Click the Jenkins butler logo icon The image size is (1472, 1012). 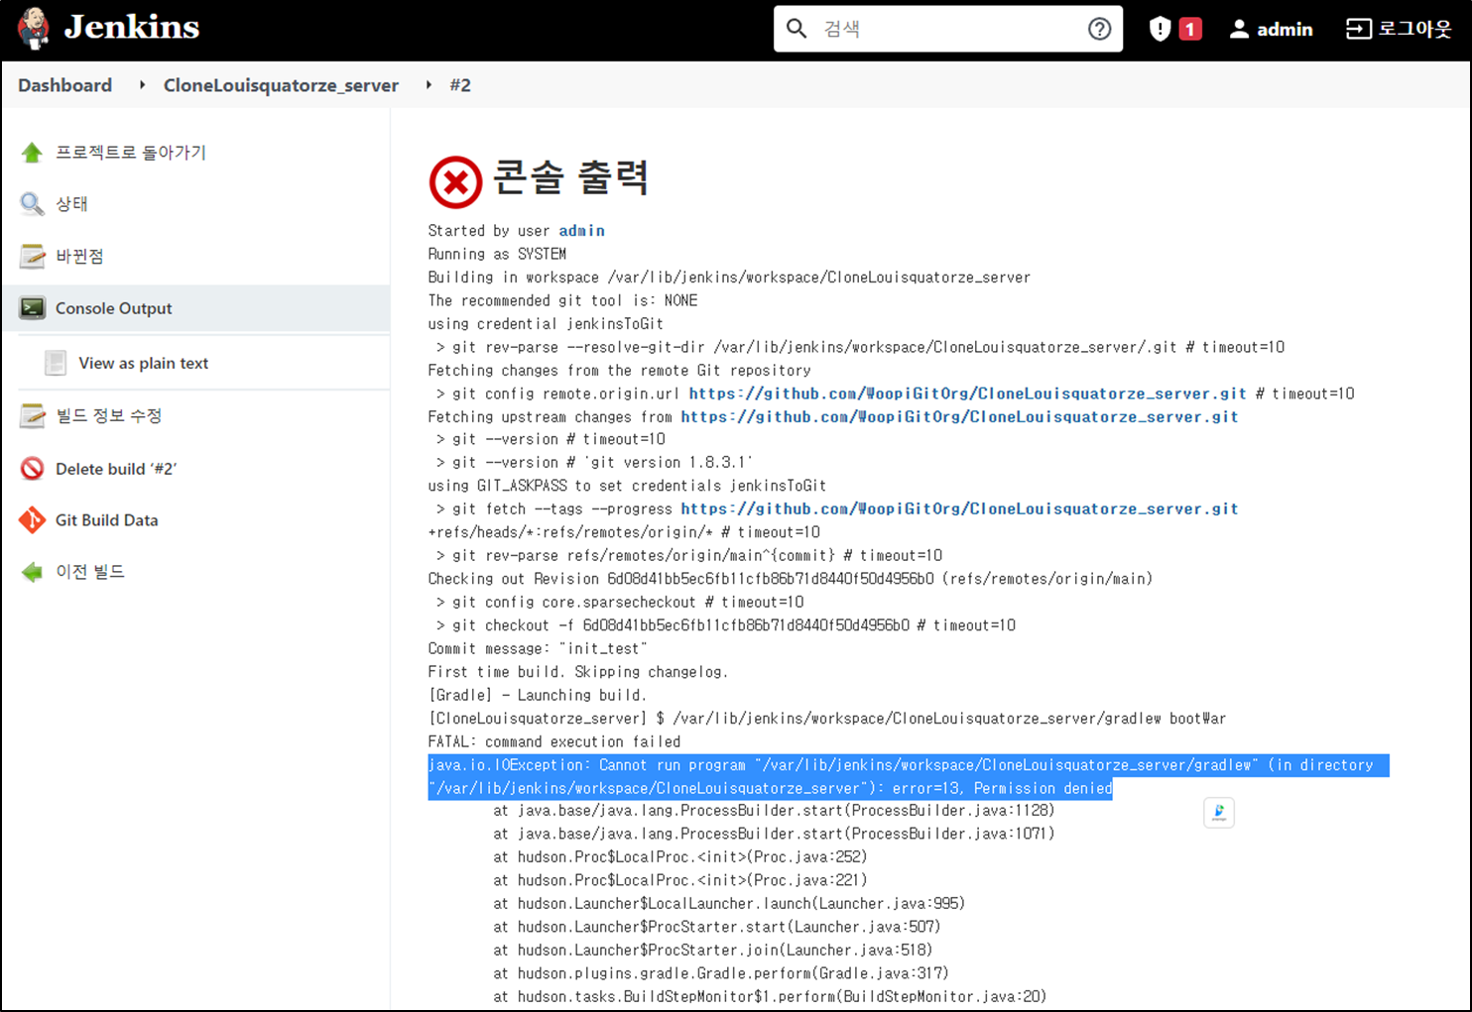[x=34, y=28]
